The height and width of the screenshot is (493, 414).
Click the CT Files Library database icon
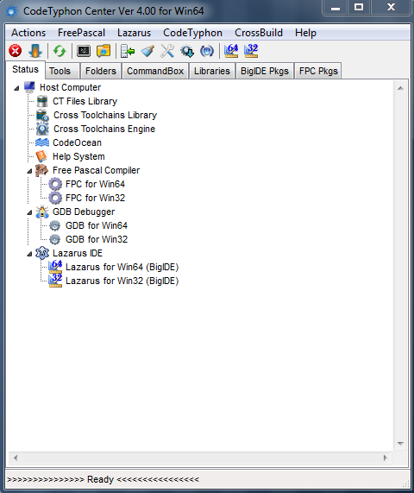click(x=42, y=101)
